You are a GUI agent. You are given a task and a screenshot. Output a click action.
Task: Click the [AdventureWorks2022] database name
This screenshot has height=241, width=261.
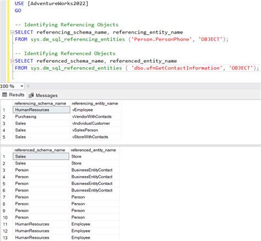(58, 4)
